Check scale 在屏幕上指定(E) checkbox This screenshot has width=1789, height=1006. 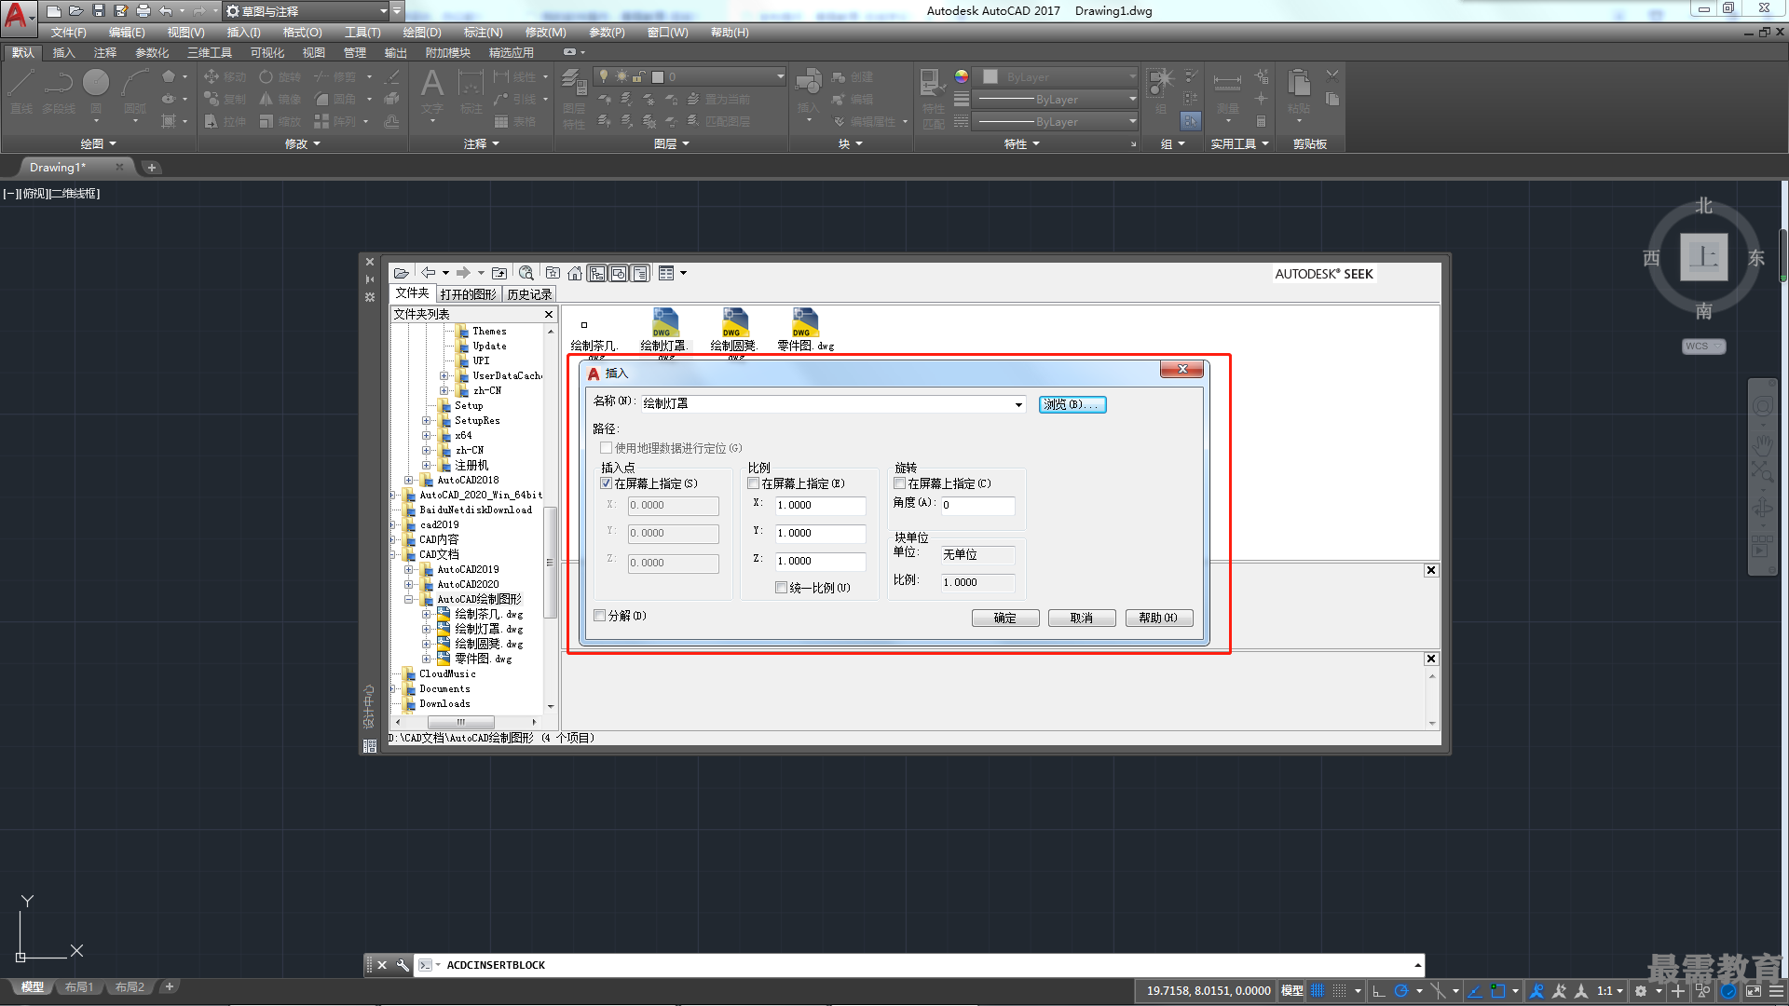[x=753, y=483]
